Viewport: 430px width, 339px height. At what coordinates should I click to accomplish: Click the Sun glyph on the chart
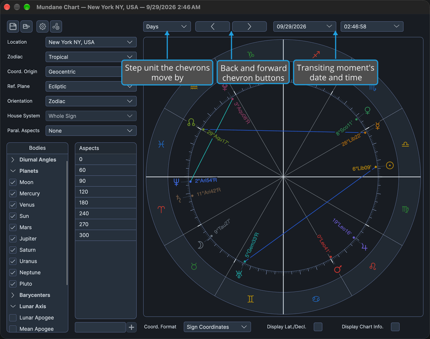390,165
